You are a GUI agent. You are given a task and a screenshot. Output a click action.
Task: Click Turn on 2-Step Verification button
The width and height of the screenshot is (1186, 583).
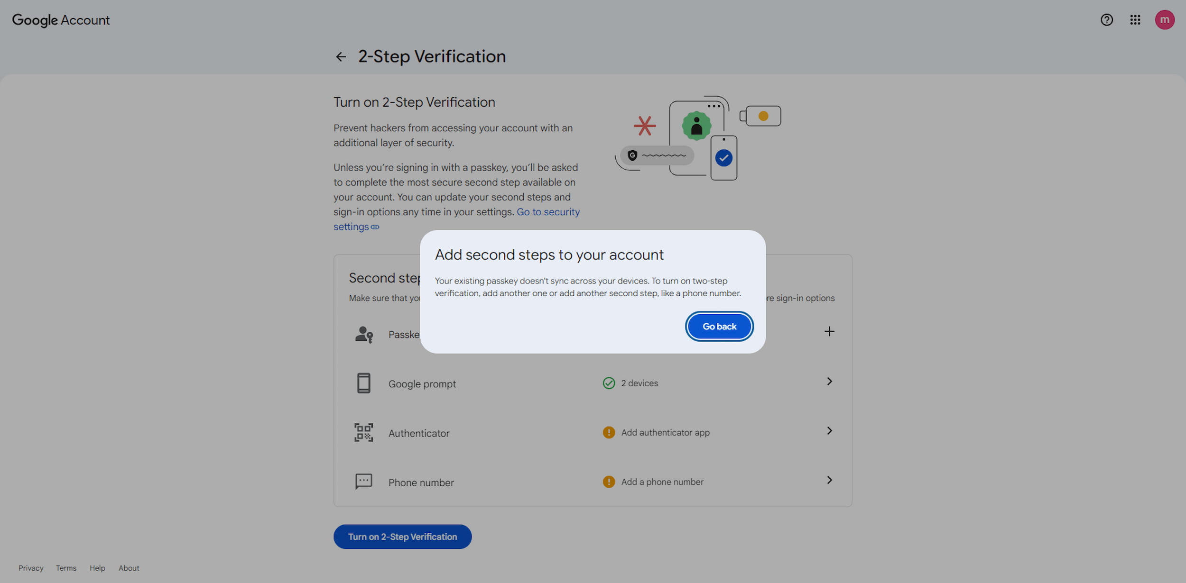402,537
